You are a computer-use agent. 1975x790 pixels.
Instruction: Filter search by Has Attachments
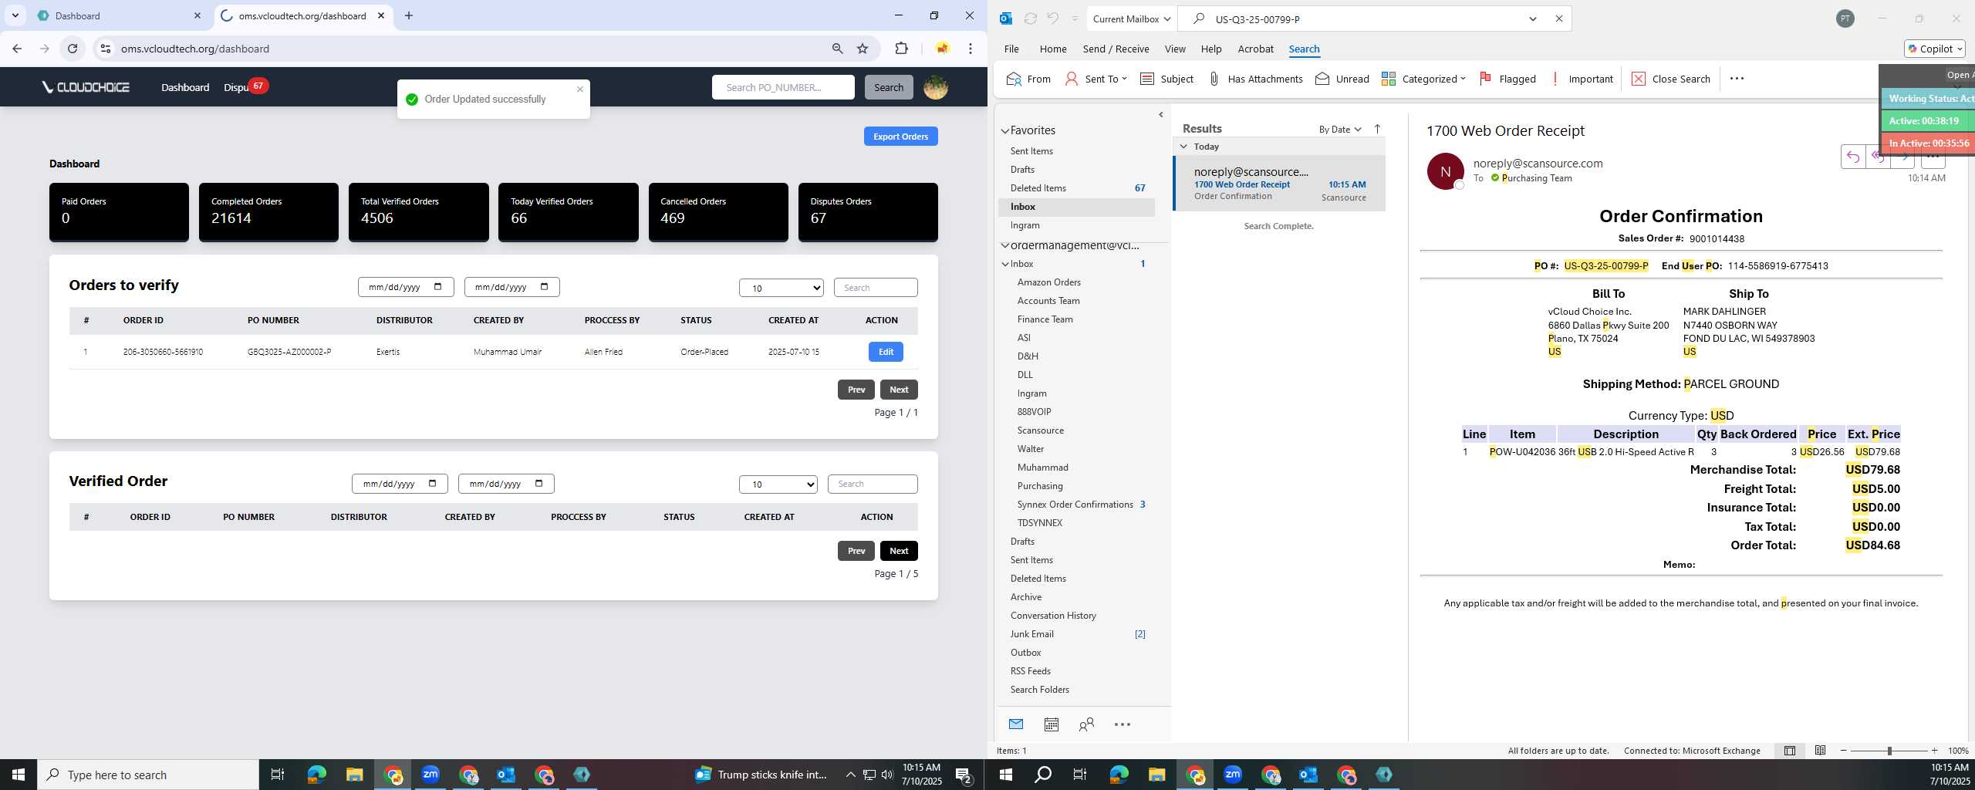[1254, 79]
